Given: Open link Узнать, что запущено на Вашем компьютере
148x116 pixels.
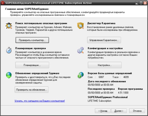Looking at the screenshot, I should tap(40, 101).
